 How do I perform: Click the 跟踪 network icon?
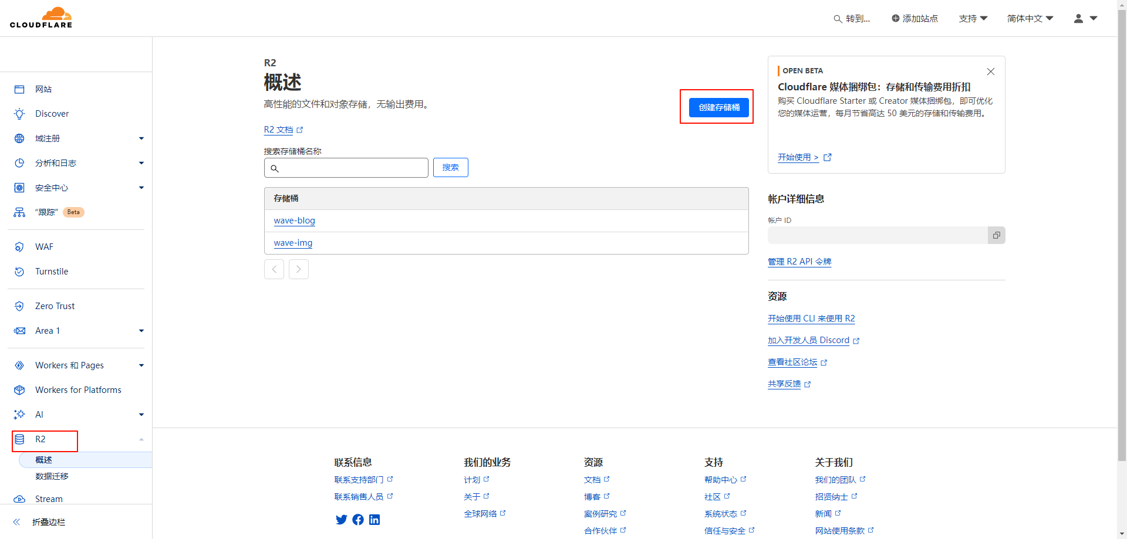pyautogui.click(x=19, y=212)
